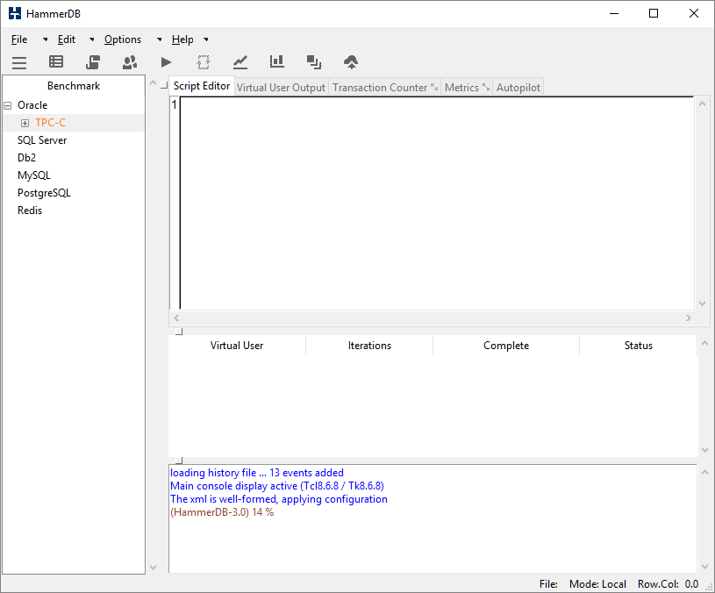Image resolution: width=715 pixels, height=593 pixels.
Task: Click the sash handle above Virtual User table
Action: [x=179, y=332]
